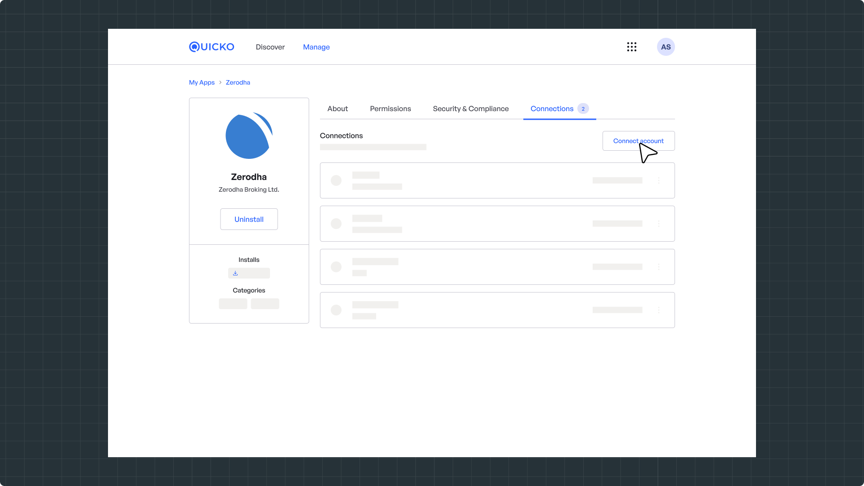Click the AS user avatar
Image resolution: width=864 pixels, height=486 pixels.
(x=666, y=47)
